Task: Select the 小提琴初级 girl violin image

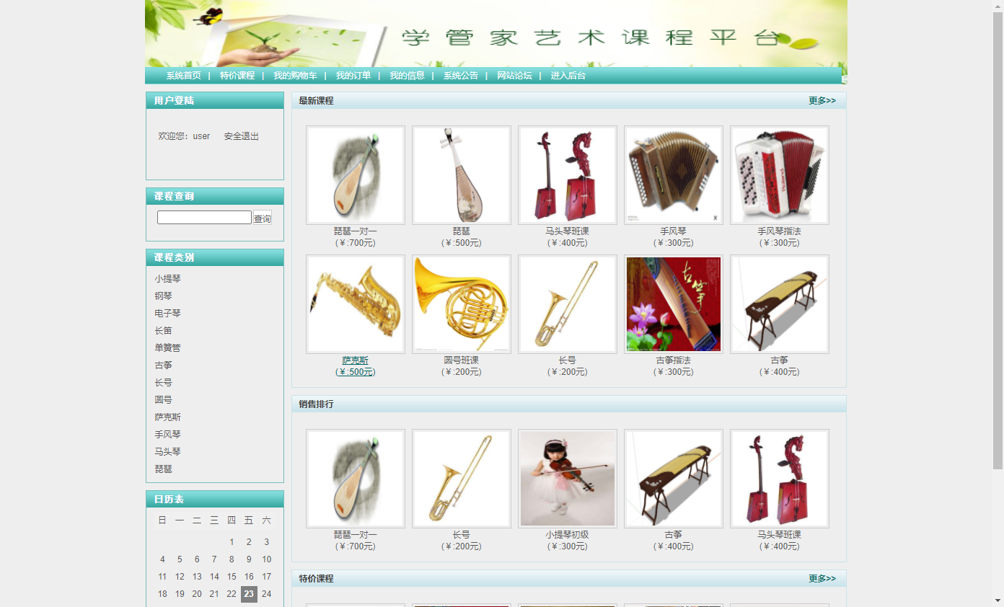Action: 567,479
